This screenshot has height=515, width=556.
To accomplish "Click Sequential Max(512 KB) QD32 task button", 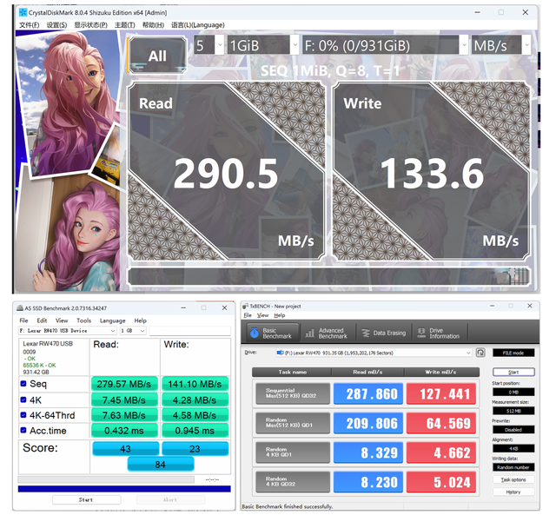I will coord(293,393).
